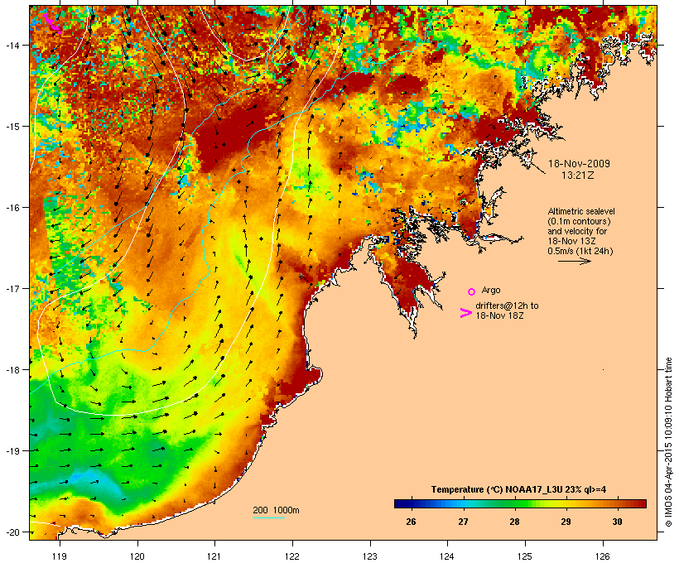Image resolution: width=679 pixels, height=563 pixels.
Task: Click the dark red end of temperature color bar
Action: (642, 503)
